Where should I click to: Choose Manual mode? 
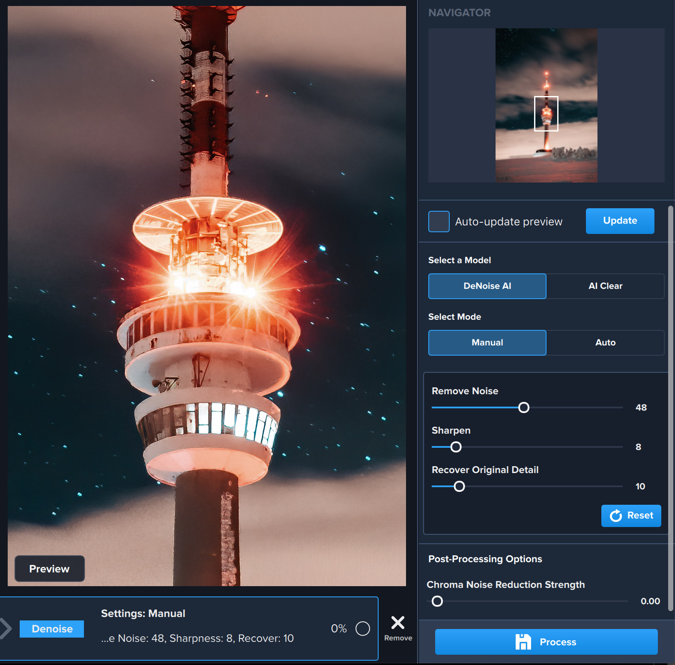(487, 342)
